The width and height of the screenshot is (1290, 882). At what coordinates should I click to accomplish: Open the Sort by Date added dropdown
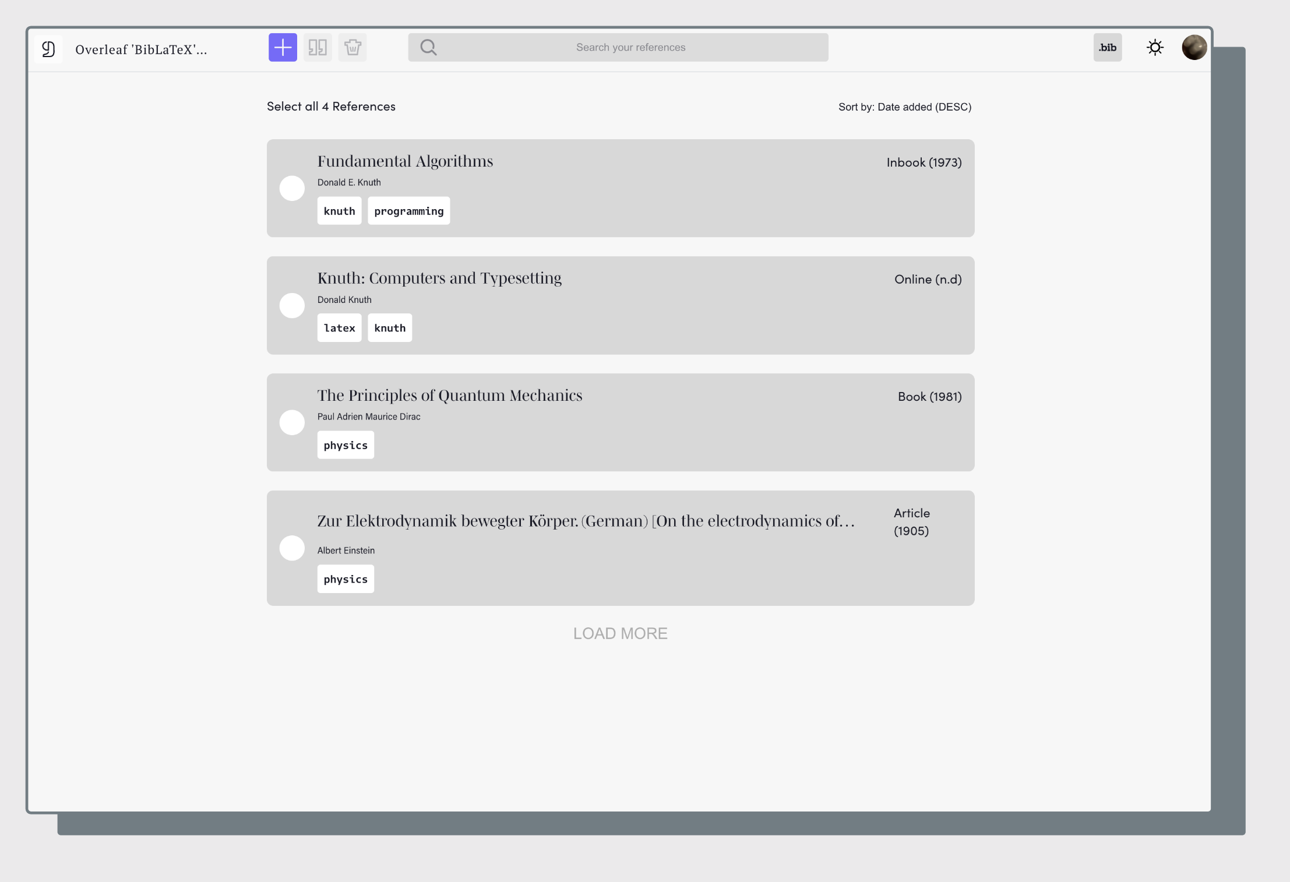coord(904,107)
